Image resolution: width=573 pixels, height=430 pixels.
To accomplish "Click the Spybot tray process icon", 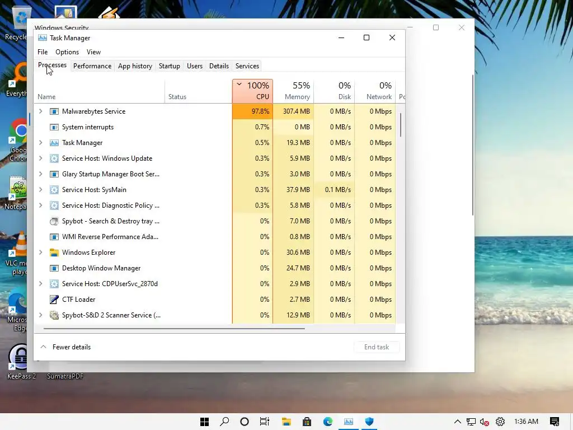I will 54,221.
